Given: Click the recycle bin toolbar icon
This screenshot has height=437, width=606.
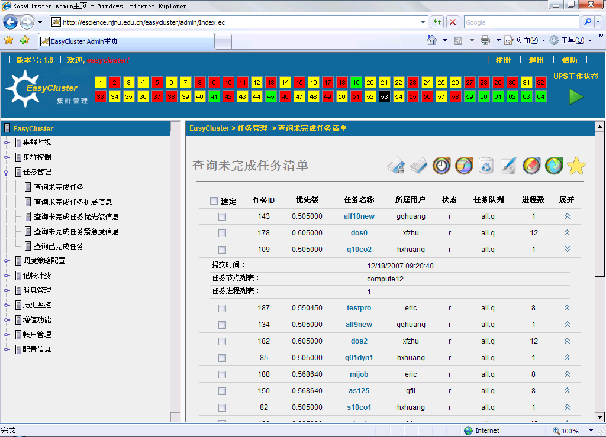Looking at the screenshot, I should point(486,166).
